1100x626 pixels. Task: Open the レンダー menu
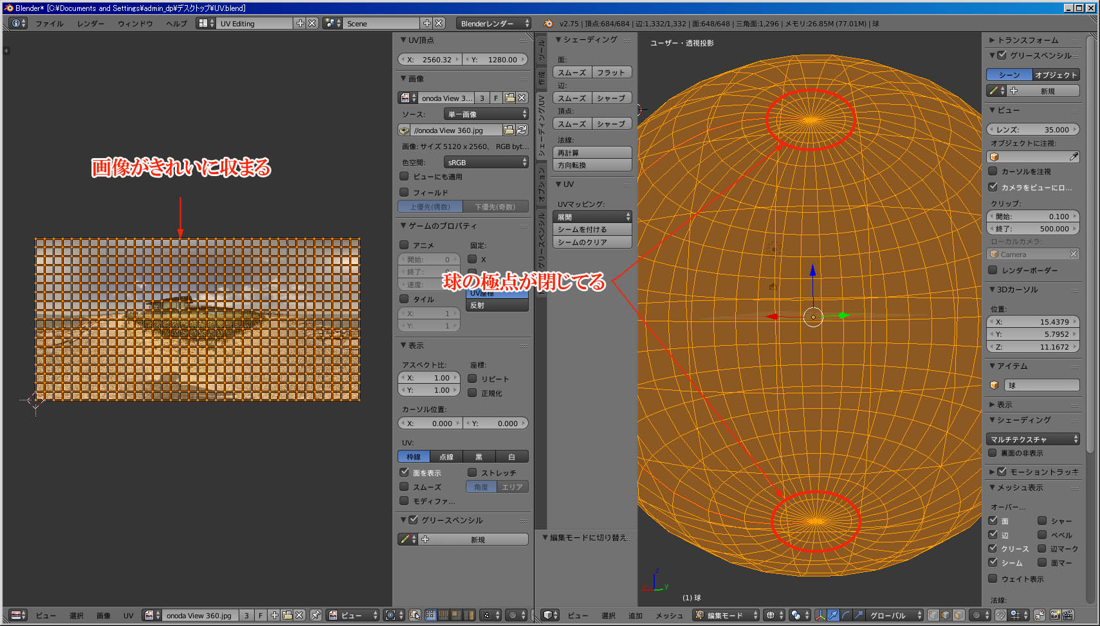click(91, 23)
